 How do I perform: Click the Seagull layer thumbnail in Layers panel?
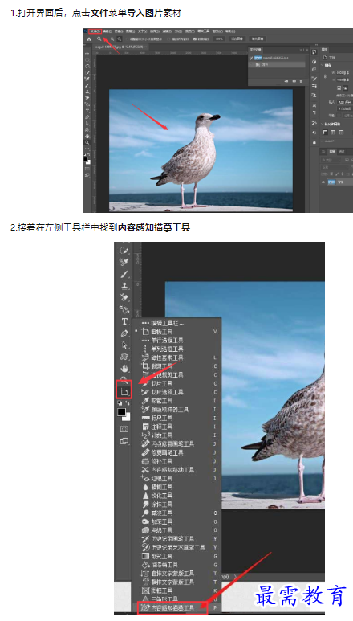pos(331,182)
